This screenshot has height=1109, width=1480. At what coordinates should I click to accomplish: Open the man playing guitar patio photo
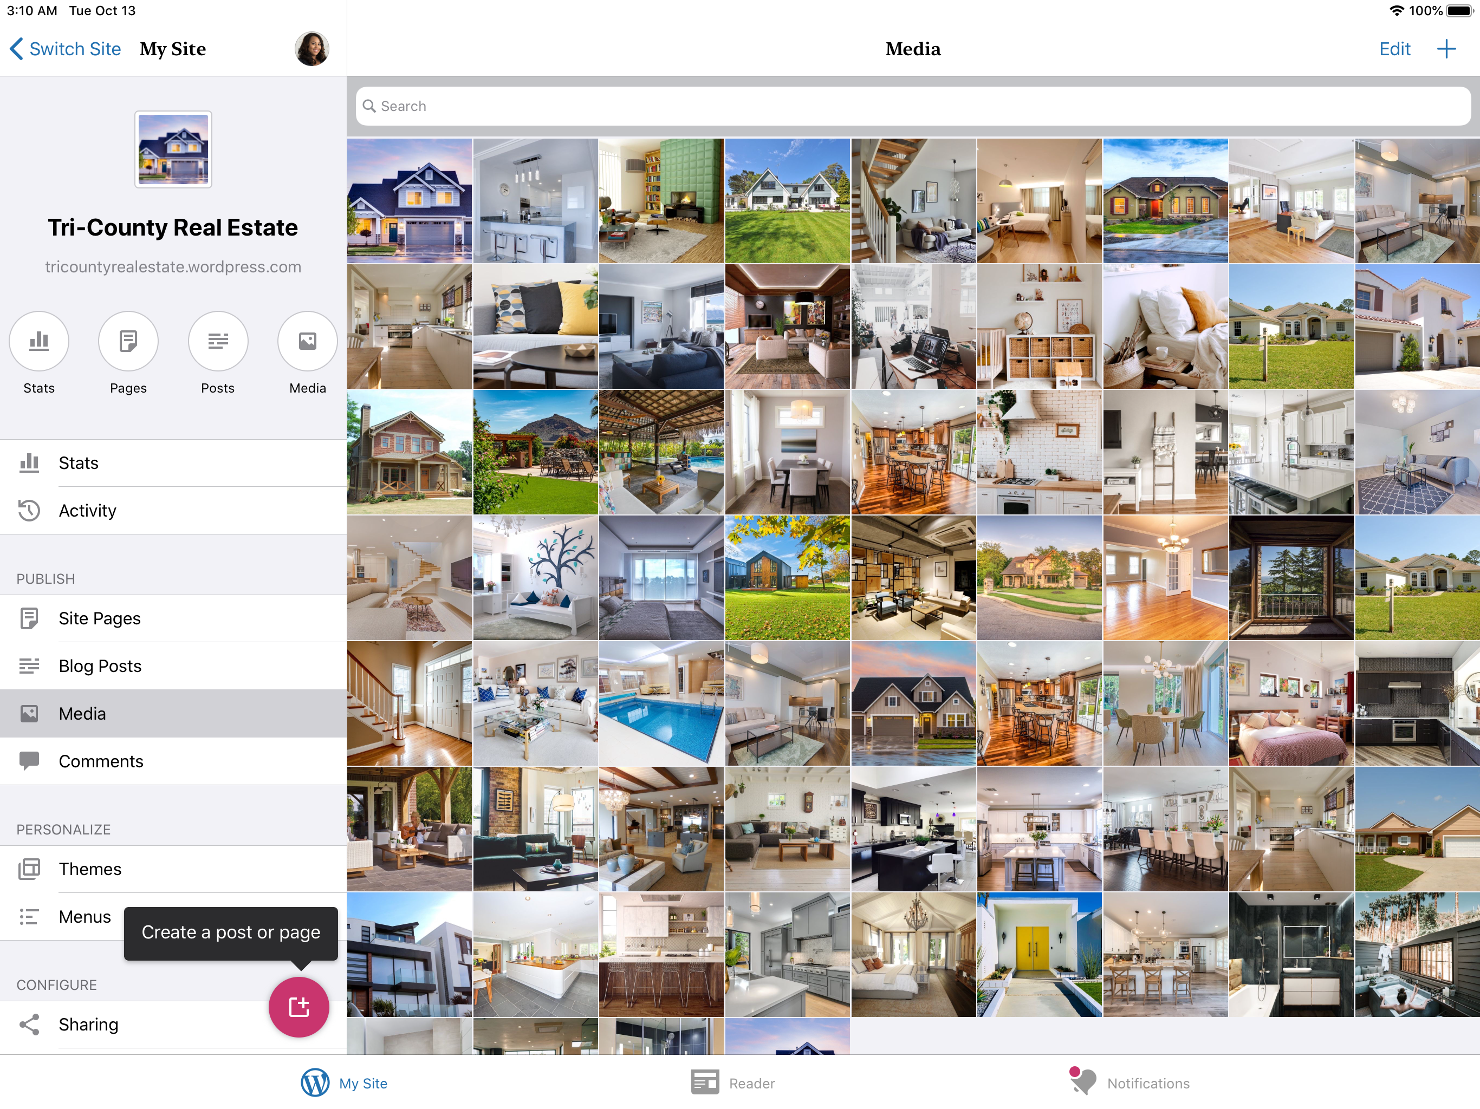click(410, 830)
